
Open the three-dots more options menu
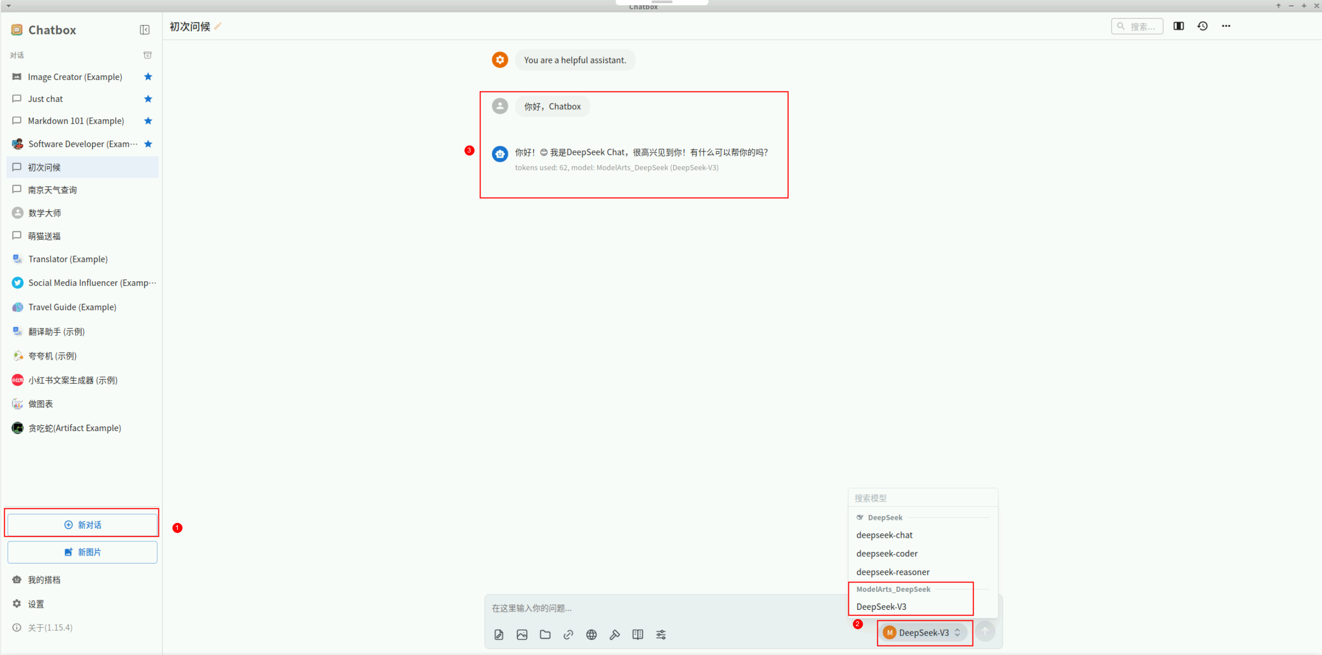pos(1226,26)
